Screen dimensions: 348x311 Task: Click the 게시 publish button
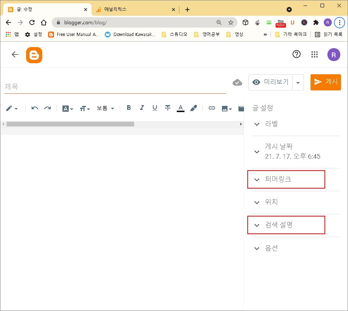pyautogui.click(x=326, y=82)
